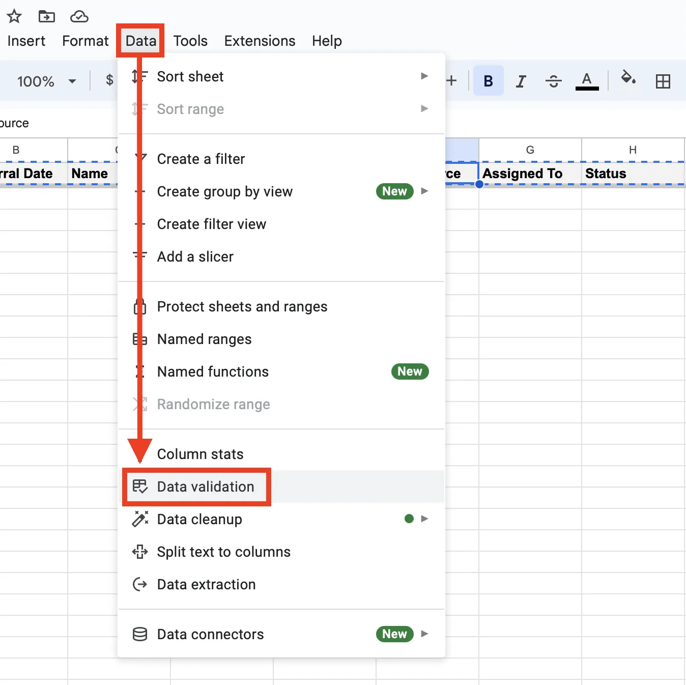Open the Format menu
686x685 pixels.
point(85,41)
